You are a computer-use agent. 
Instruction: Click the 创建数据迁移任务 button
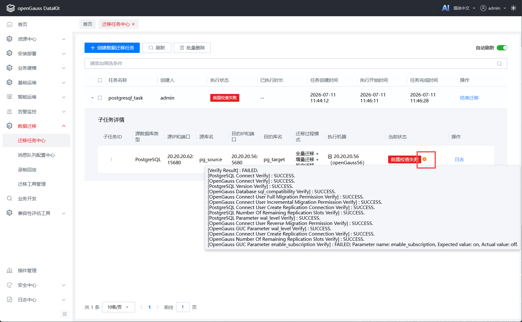click(x=112, y=48)
